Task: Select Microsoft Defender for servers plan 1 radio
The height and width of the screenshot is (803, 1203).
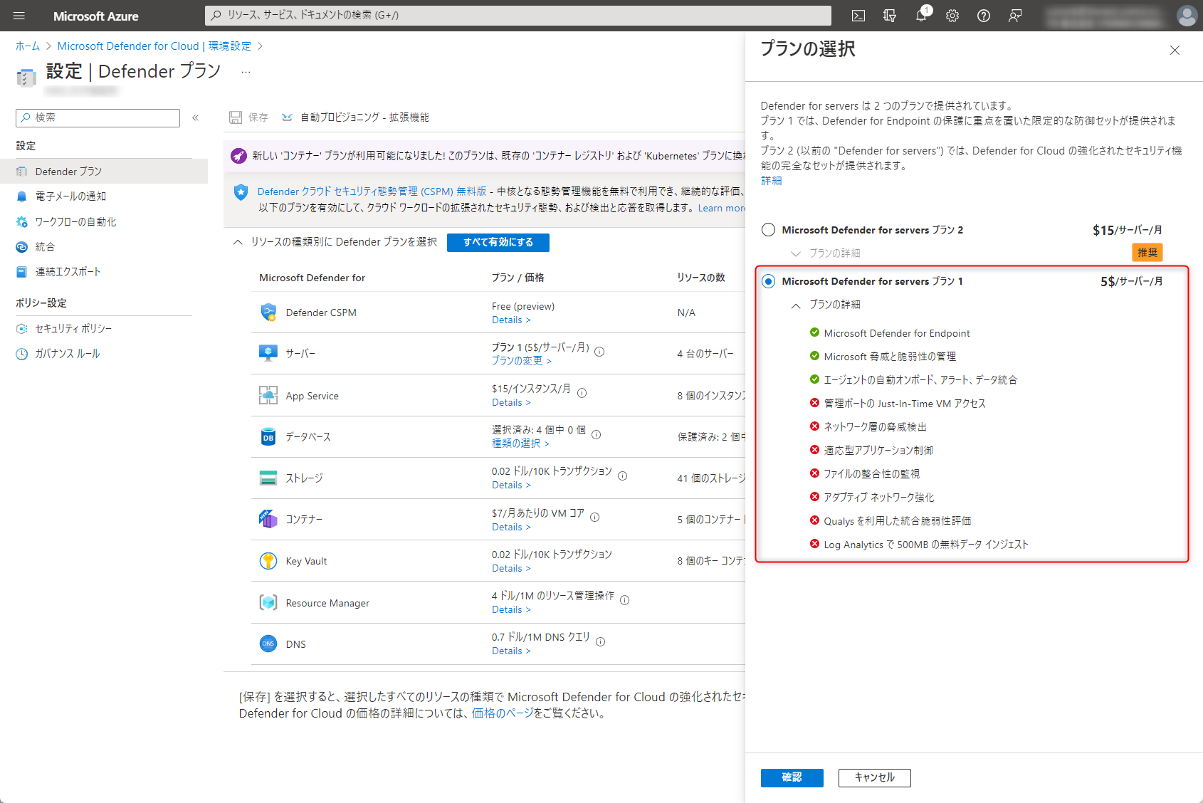Action: click(x=769, y=281)
